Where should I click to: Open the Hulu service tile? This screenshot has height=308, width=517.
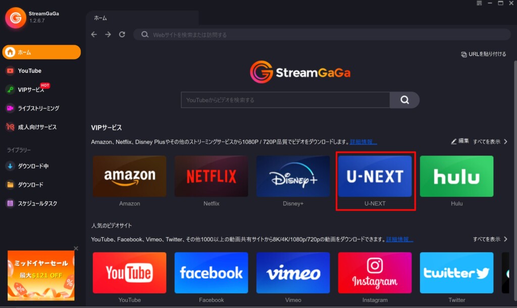456,176
